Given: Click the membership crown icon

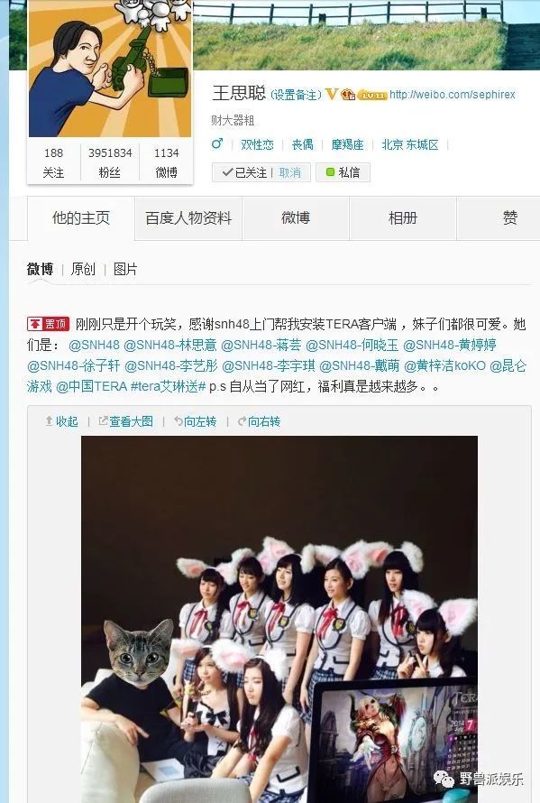Looking at the screenshot, I should pos(348,94).
